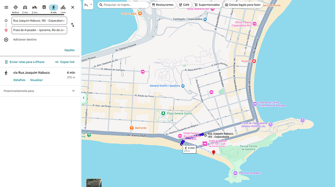The image size is (335, 187).
Task: Switch to public transit directions mode
Action: pos(44,7)
